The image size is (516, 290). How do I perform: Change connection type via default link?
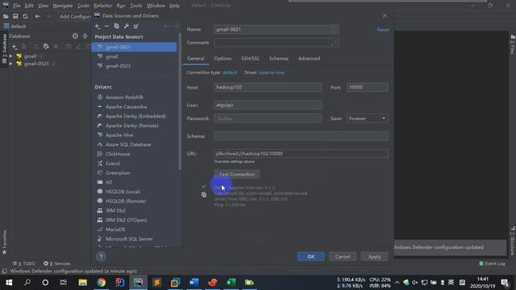230,72
